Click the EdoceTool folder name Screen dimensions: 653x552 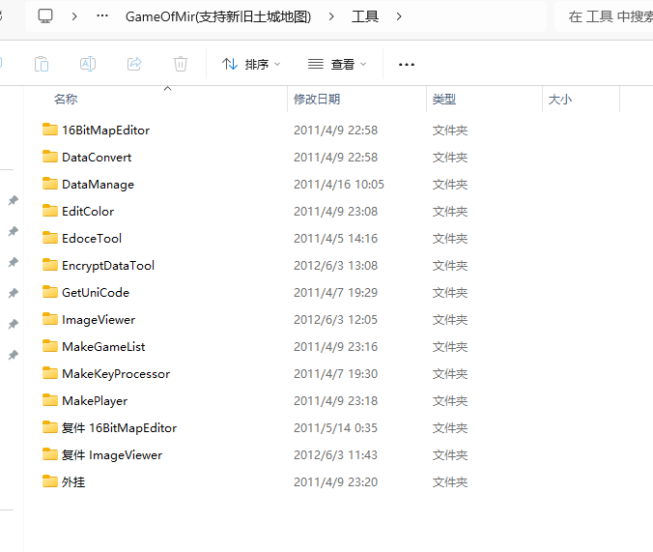point(92,239)
